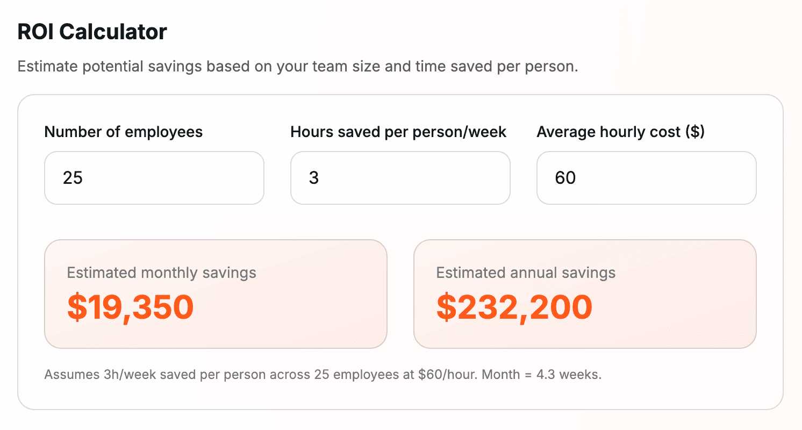Click the $232,200 annual savings amount
Screen dimensions: 802x430
(514, 307)
